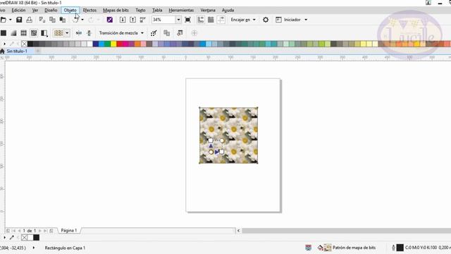The width and height of the screenshot is (451, 254).
Task: Click the horizontal scrollbar left arrow
Action: [238, 231]
